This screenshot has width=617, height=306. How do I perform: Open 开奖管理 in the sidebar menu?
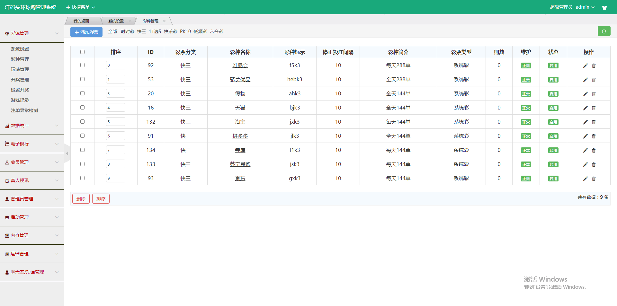click(x=20, y=80)
